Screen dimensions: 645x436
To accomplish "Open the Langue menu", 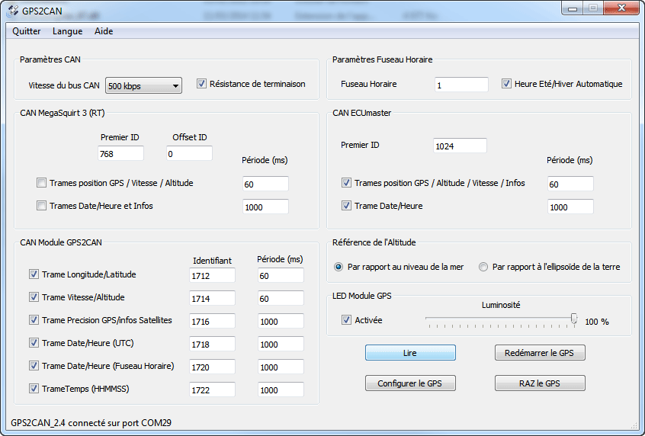I will (x=67, y=31).
